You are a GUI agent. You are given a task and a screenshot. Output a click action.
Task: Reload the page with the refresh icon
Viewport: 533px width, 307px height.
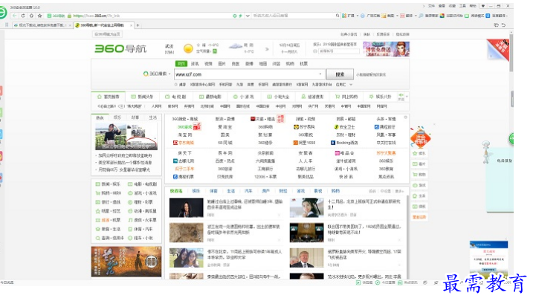[x=23, y=16]
